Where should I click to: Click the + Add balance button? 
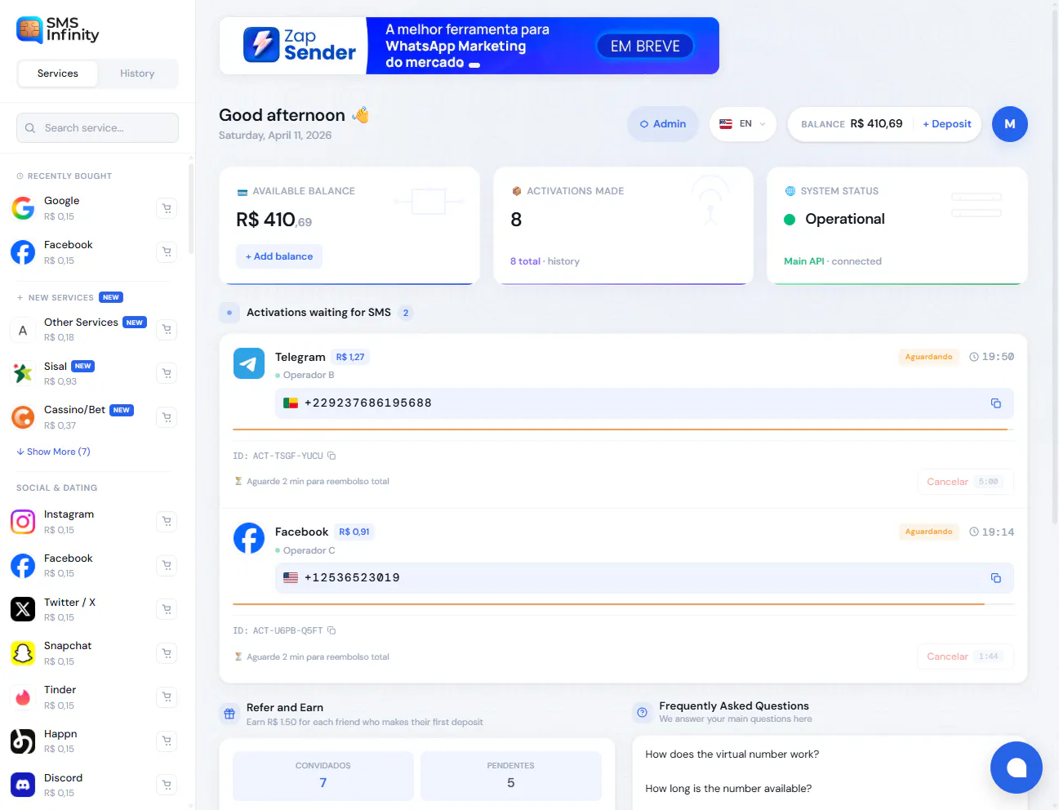(279, 256)
